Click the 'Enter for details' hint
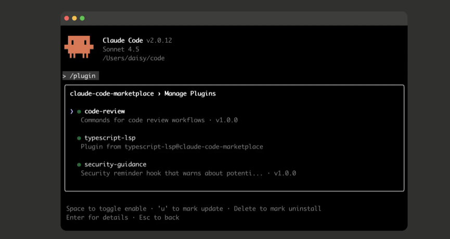Screen dimensions: 450x239 (97, 217)
